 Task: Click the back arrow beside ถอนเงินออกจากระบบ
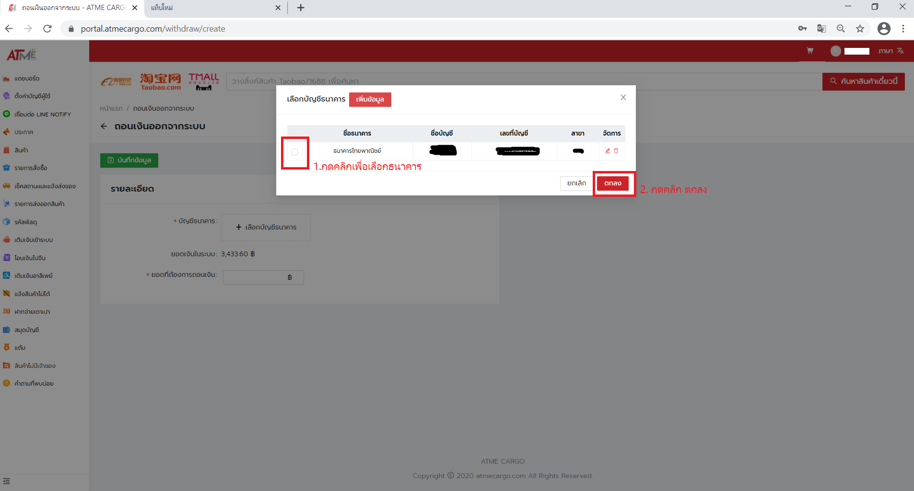pos(104,126)
